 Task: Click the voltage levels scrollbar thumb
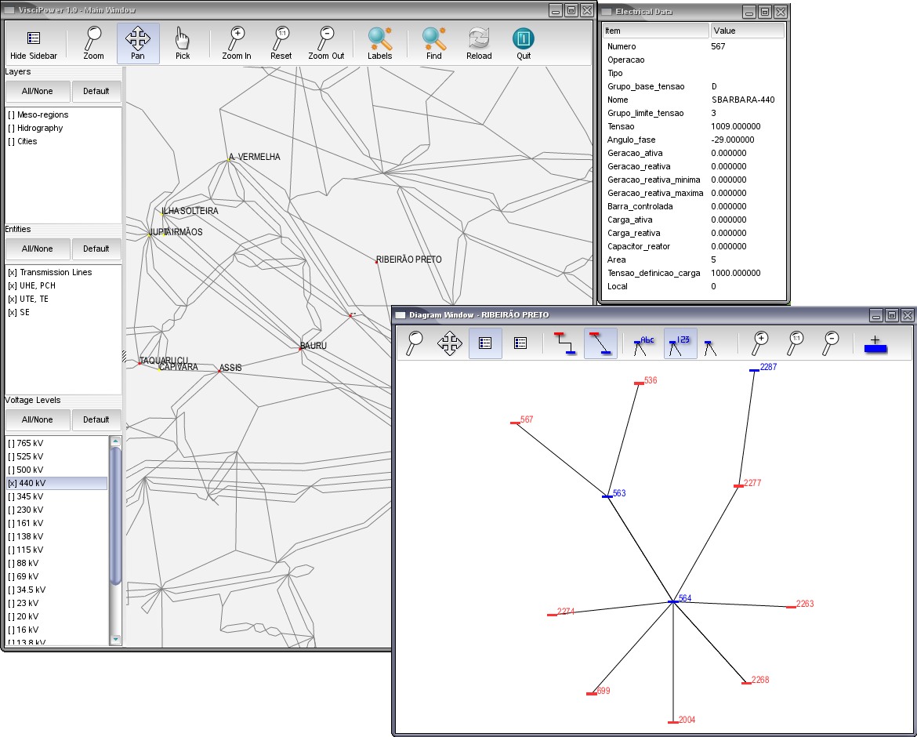(115, 516)
